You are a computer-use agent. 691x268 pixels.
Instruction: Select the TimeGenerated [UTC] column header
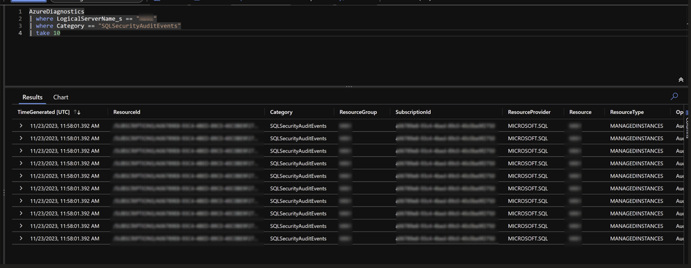(44, 112)
